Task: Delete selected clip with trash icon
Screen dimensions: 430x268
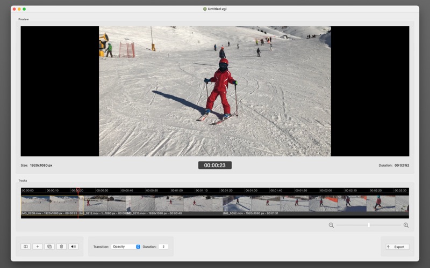Action: pos(61,247)
